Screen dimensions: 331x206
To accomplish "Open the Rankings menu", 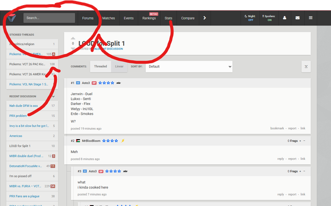I will 149,19.
